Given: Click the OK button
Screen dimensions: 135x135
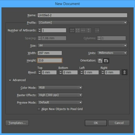Looking at the screenshot, I should click(96, 123).
